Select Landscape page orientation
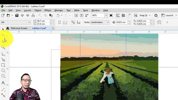The image size is (178, 100). pos(65,22)
